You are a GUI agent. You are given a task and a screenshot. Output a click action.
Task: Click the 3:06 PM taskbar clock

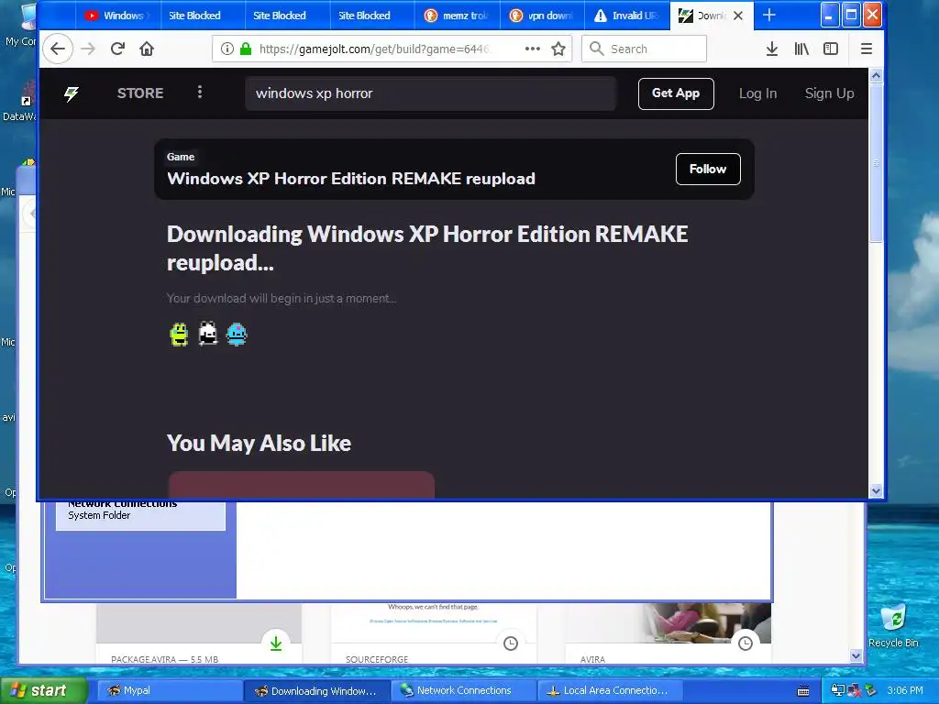[905, 690]
